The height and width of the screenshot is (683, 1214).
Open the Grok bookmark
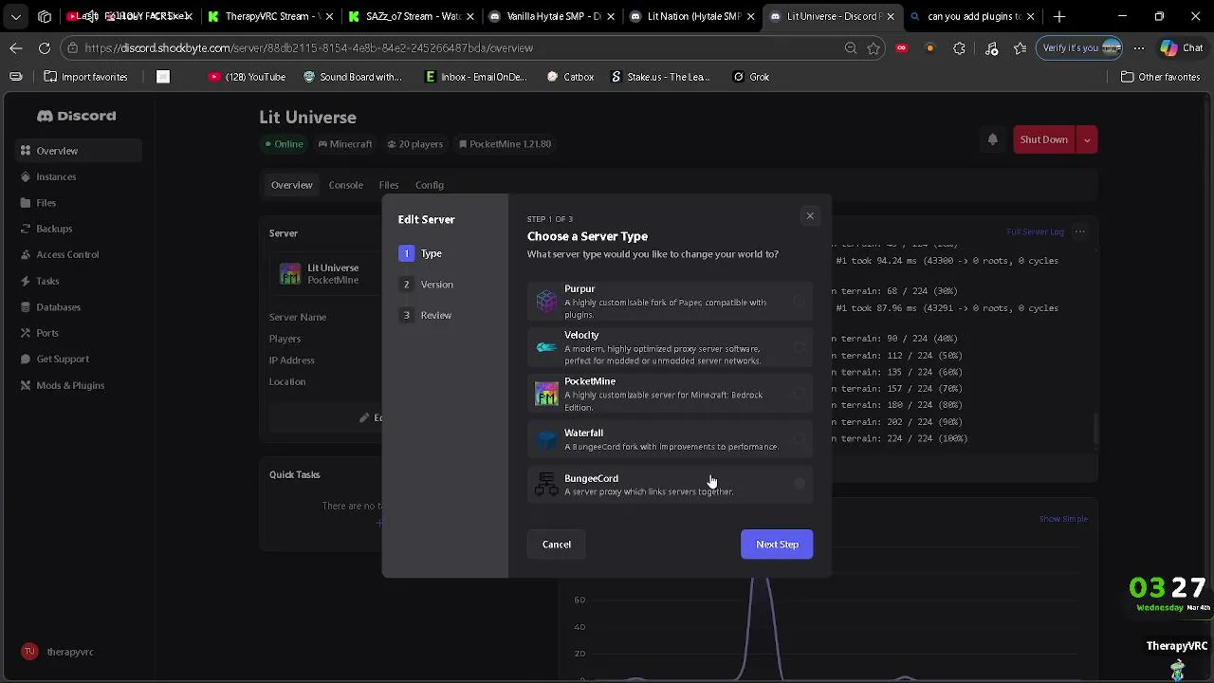click(750, 77)
